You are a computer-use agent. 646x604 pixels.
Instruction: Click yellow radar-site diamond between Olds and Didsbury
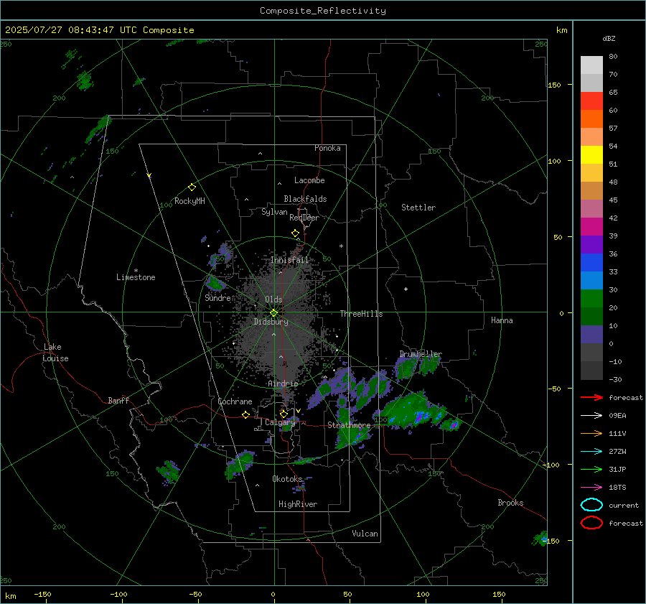click(273, 313)
